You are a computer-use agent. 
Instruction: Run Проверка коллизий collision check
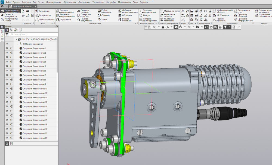coord(242,15)
